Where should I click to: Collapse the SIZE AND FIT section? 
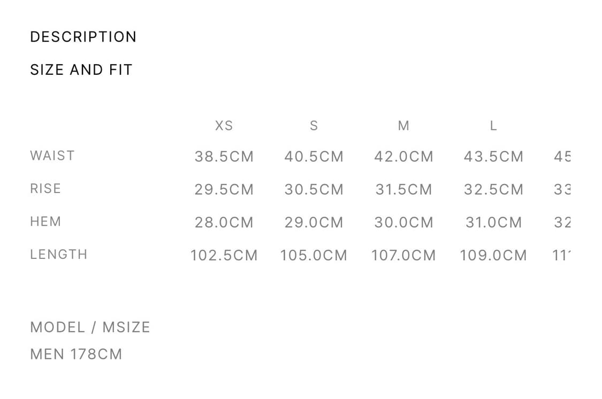(81, 70)
